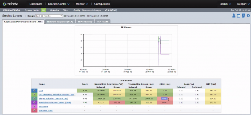
Task: Open the scheduled report calendar icon
Action: click(238, 16)
